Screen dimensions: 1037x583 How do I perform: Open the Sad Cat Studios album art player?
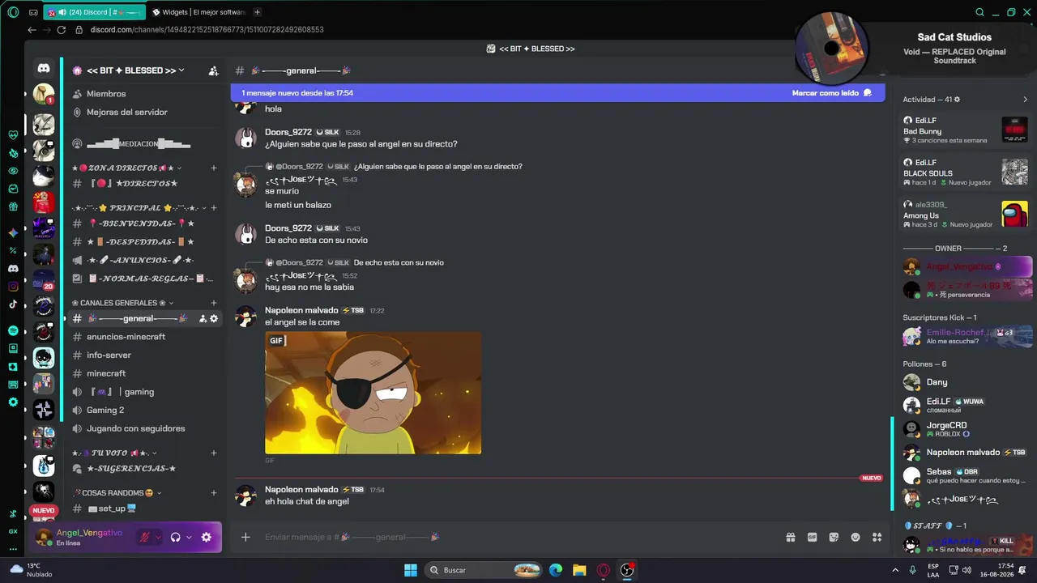(832, 49)
